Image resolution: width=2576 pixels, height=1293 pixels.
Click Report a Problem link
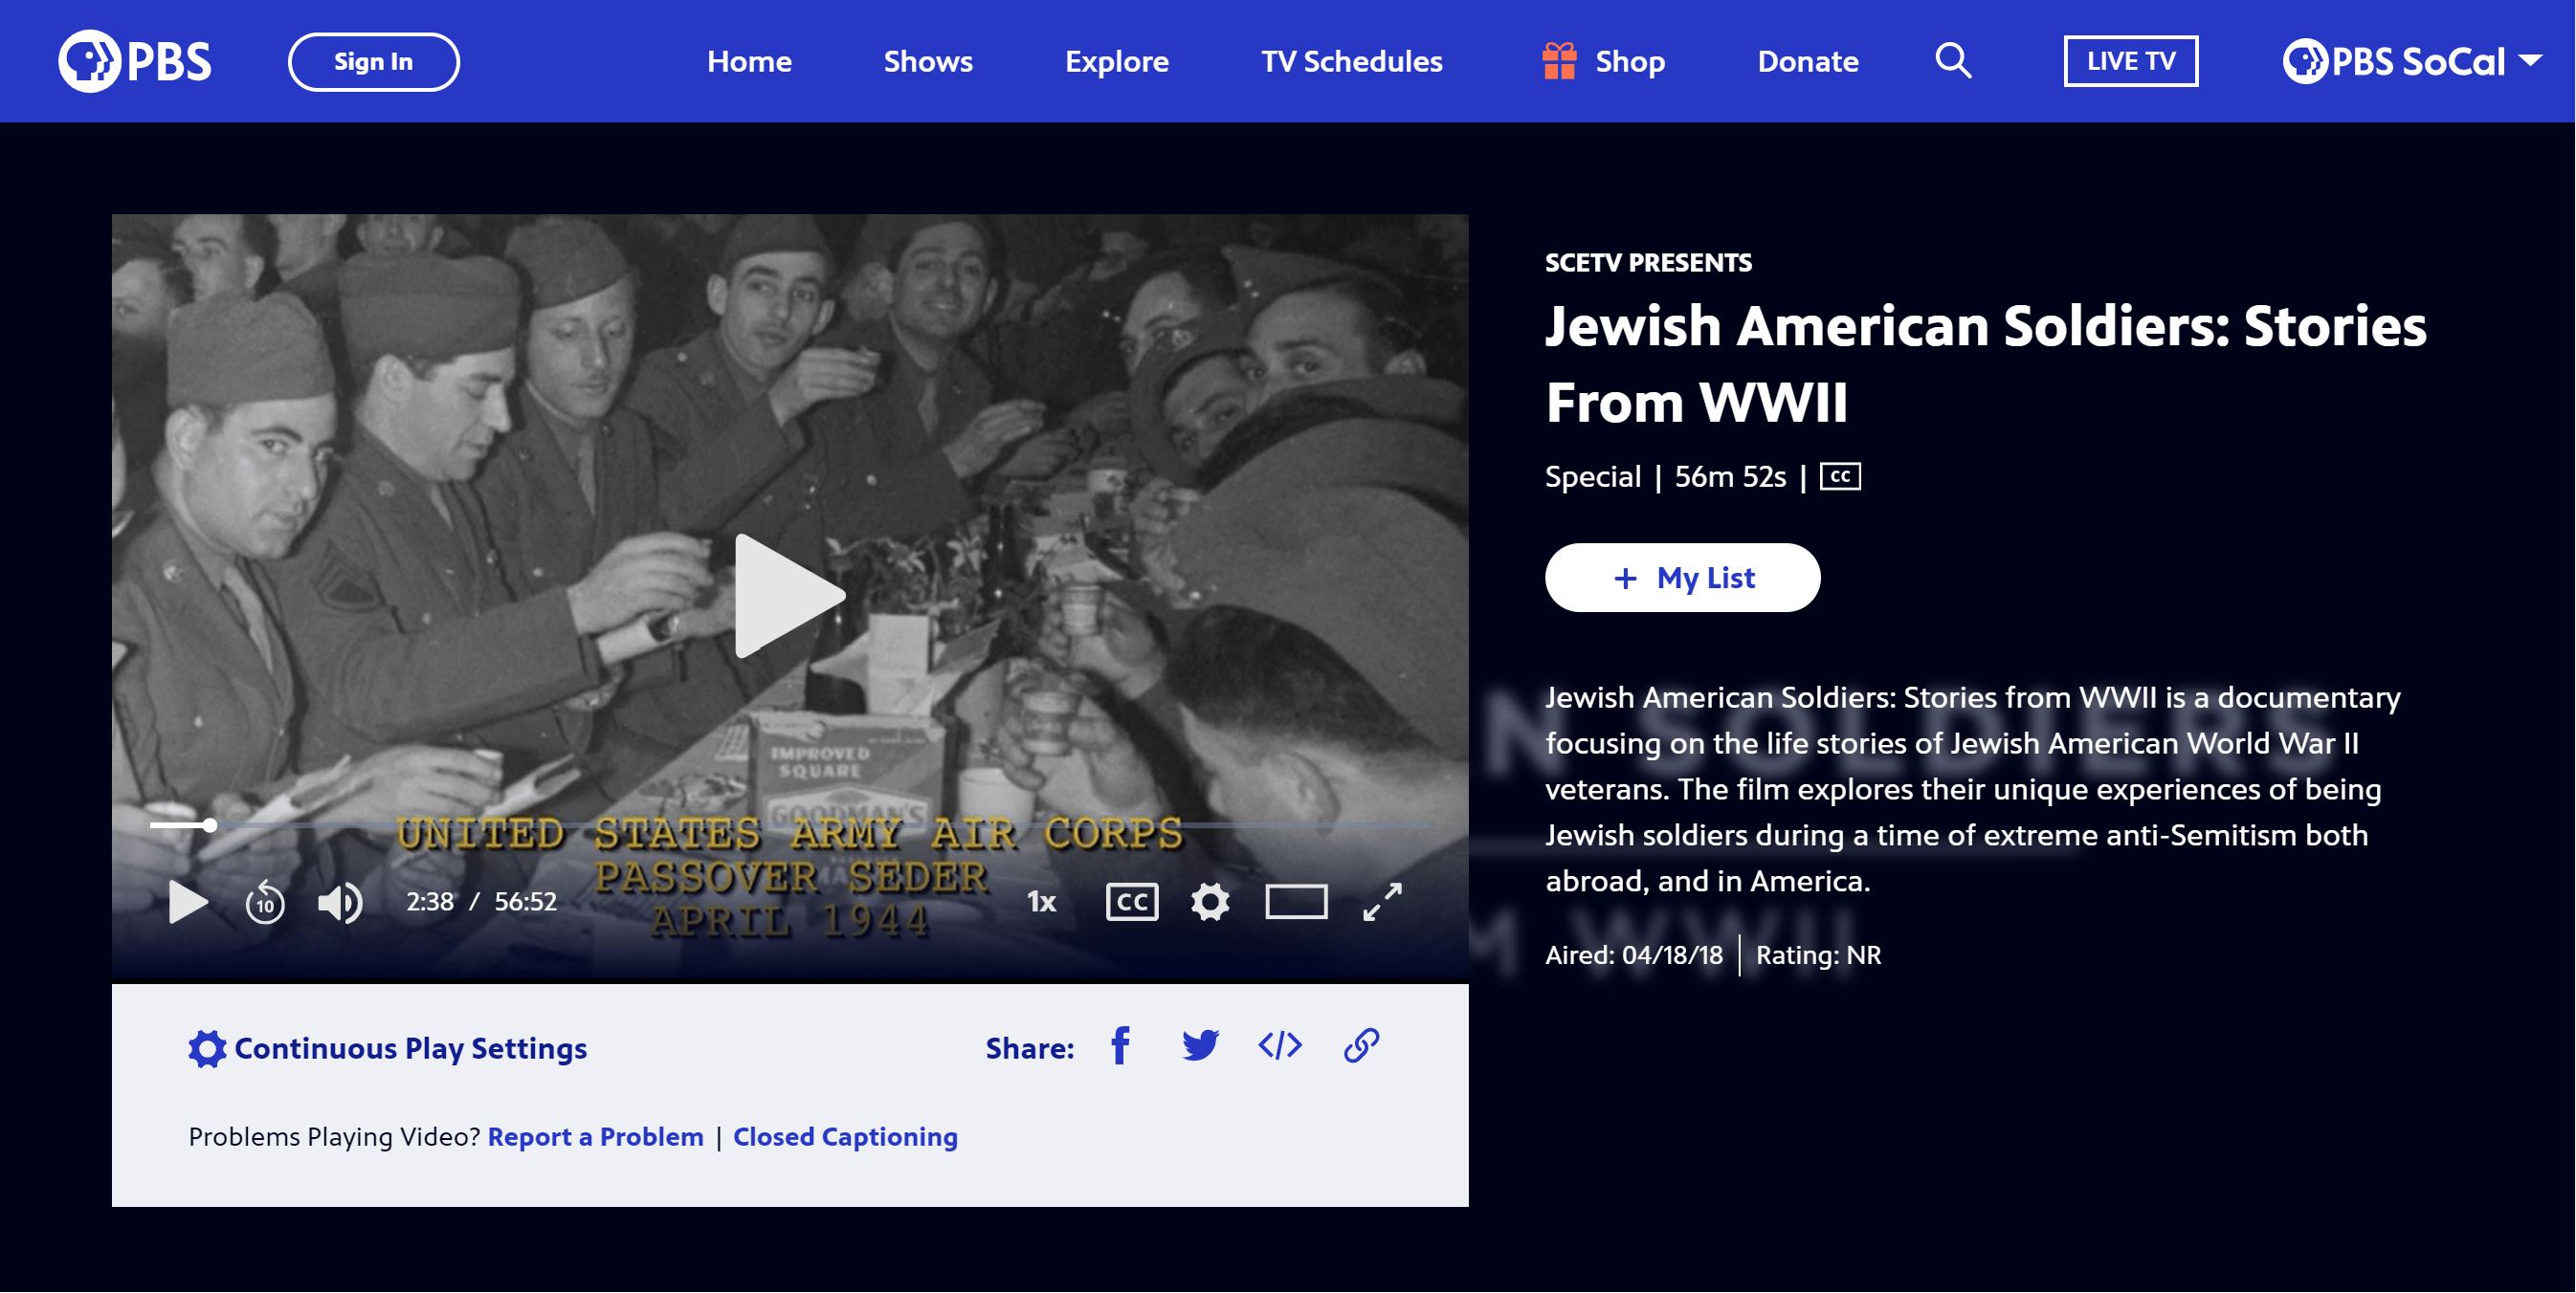click(596, 1137)
